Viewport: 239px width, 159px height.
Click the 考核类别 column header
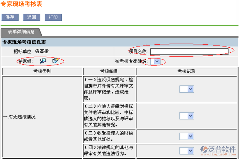[x=42, y=71]
